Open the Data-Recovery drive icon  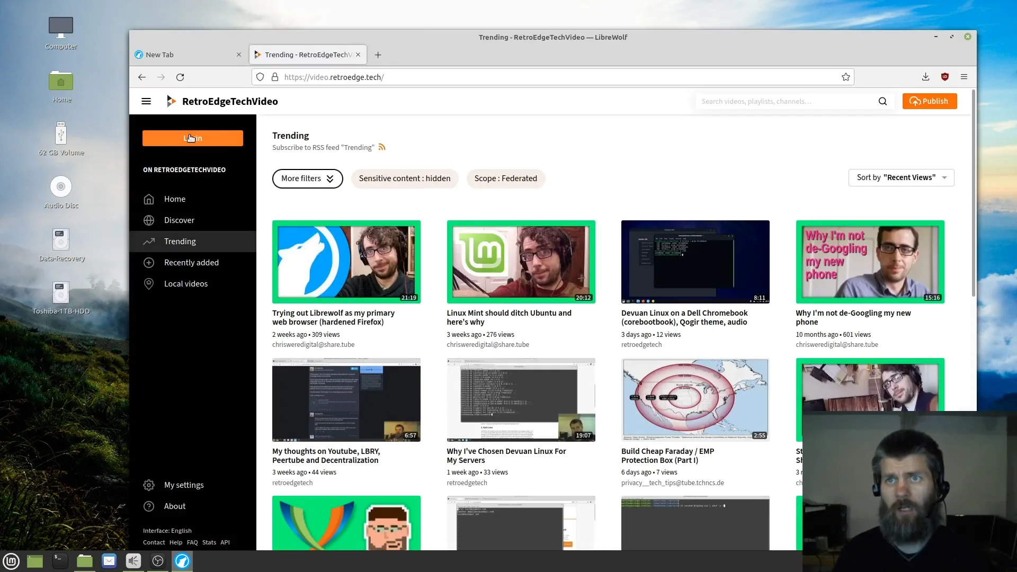[x=61, y=245]
